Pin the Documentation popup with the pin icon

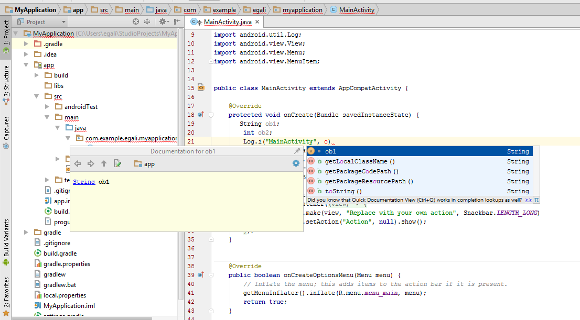pyautogui.click(x=297, y=151)
